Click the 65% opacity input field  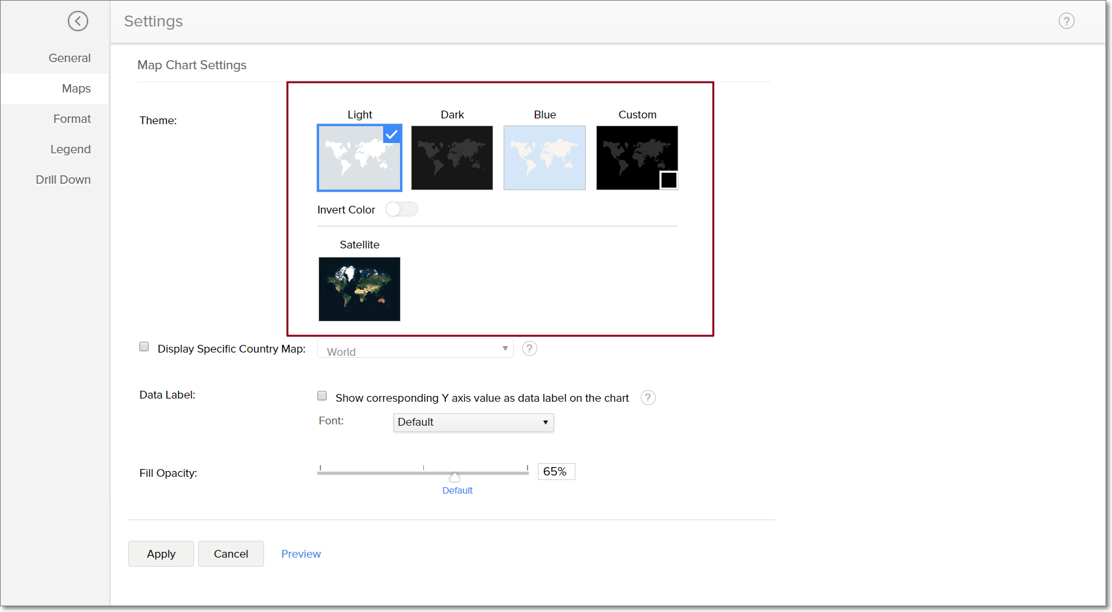pos(556,472)
